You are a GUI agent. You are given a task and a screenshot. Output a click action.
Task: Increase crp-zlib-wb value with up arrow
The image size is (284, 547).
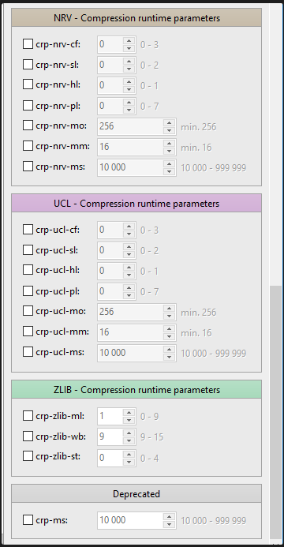129,433
